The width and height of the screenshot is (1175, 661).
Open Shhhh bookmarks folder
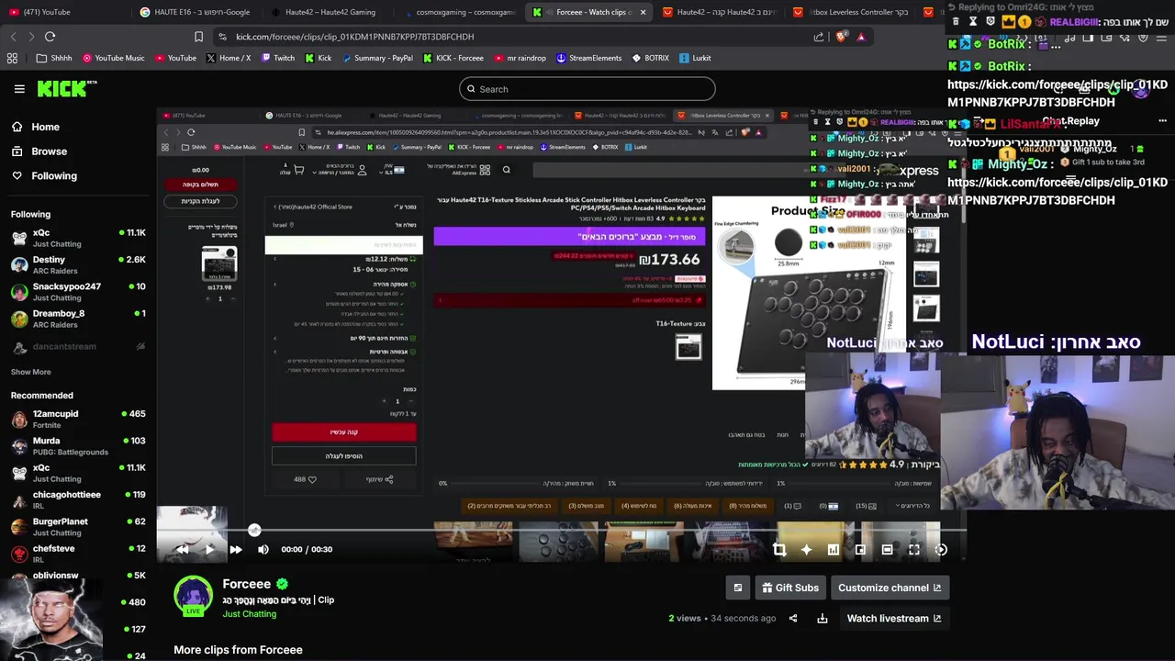click(54, 58)
